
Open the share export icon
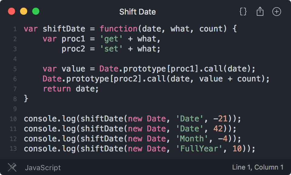[260, 11]
